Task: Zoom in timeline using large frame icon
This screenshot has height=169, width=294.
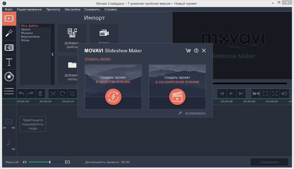Action: point(68,162)
